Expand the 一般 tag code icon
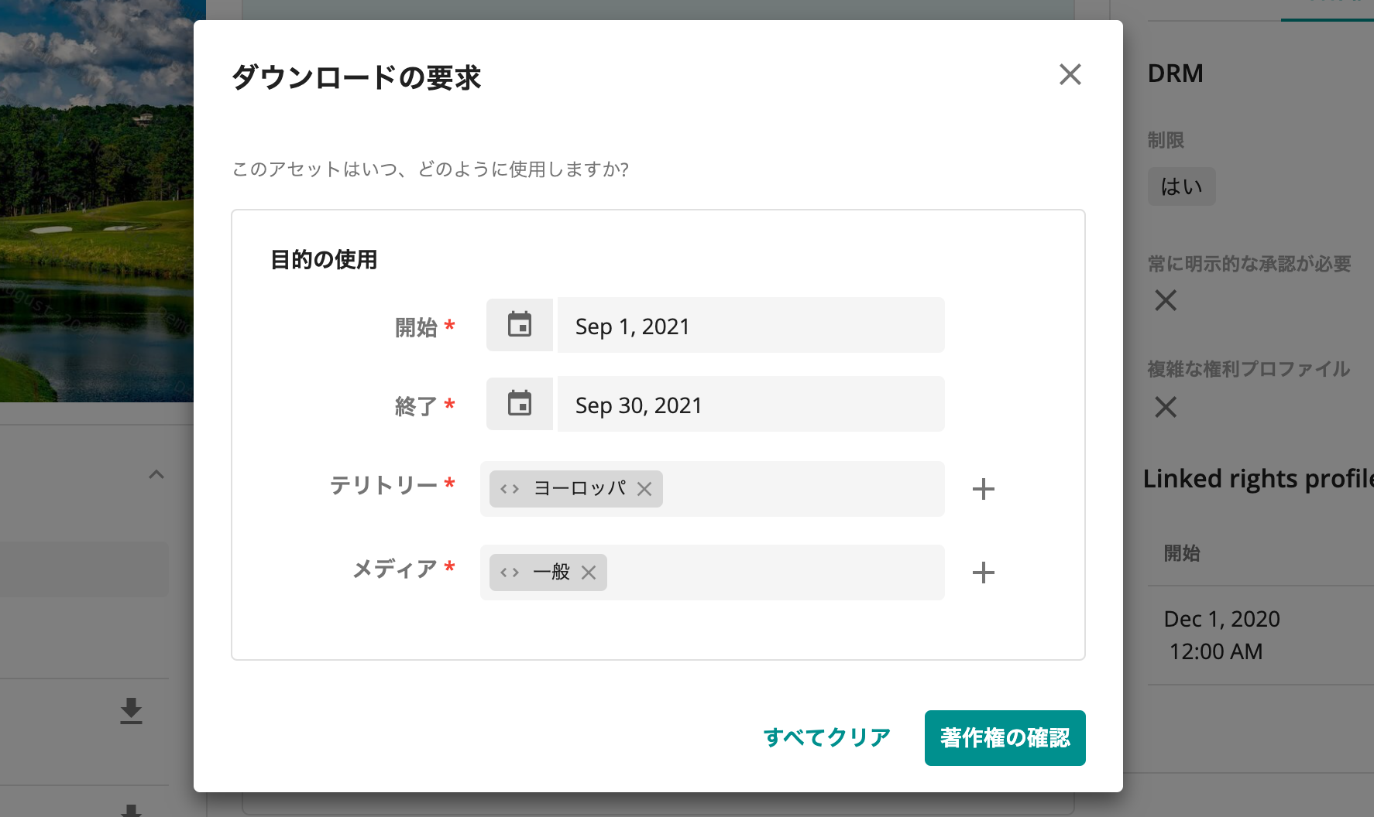The height and width of the screenshot is (817, 1374). pos(510,573)
